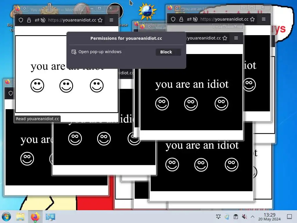This screenshot has width=297, height=223.
Task: Click the autoplay blocked icon in the top-right window
Action: coord(195,19)
